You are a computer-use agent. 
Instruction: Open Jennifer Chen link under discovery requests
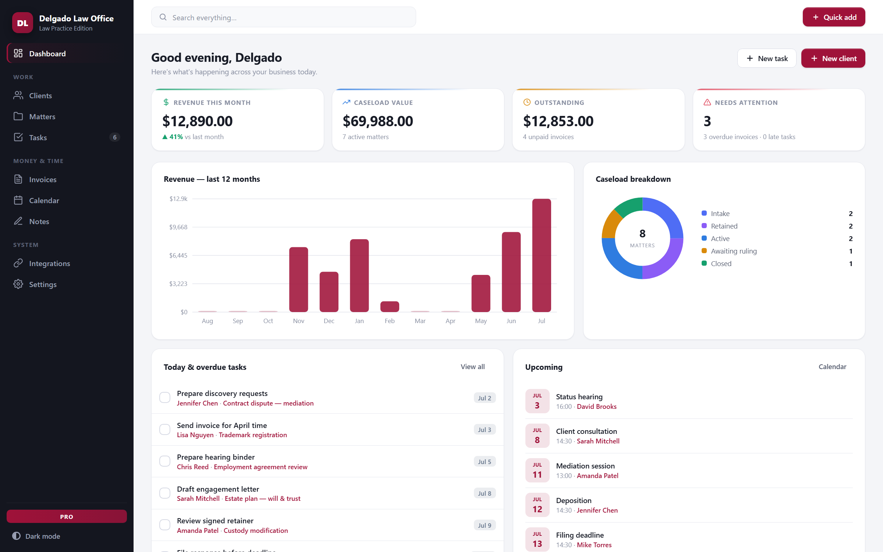[x=197, y=403]
